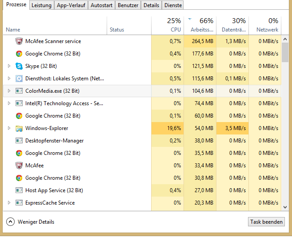Image resolution: width=292 pixels, height=237 pixels.
Task: Click the Chrome icon using 30,8 MB
Action: [19, 178]
